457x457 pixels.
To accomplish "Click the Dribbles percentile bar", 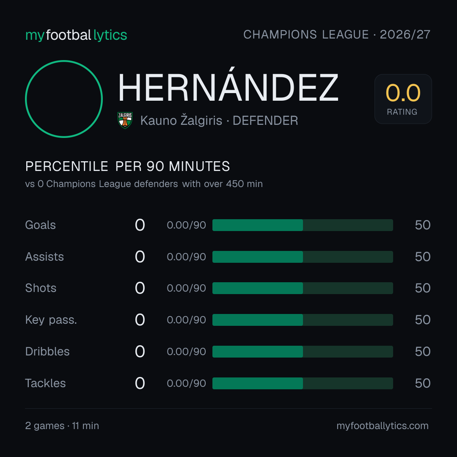I will tap(303, 352).
